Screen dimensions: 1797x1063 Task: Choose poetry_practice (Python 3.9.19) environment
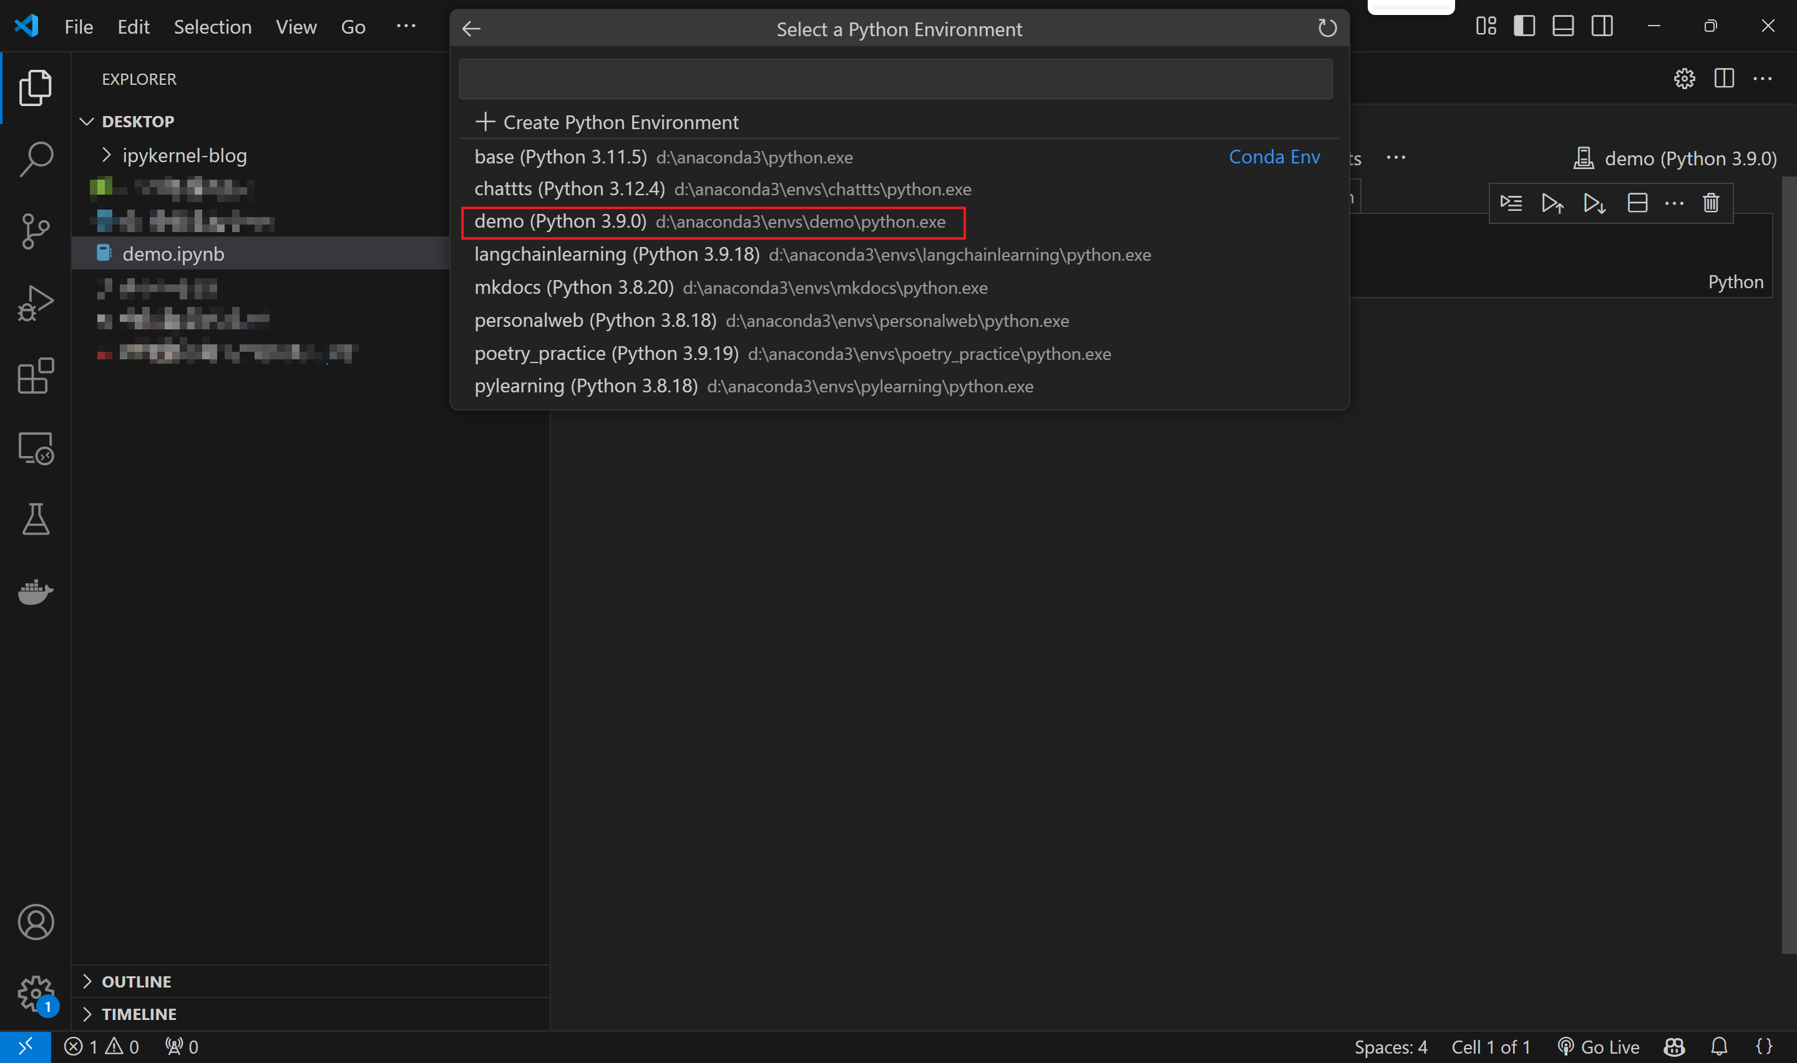(900, 354)
